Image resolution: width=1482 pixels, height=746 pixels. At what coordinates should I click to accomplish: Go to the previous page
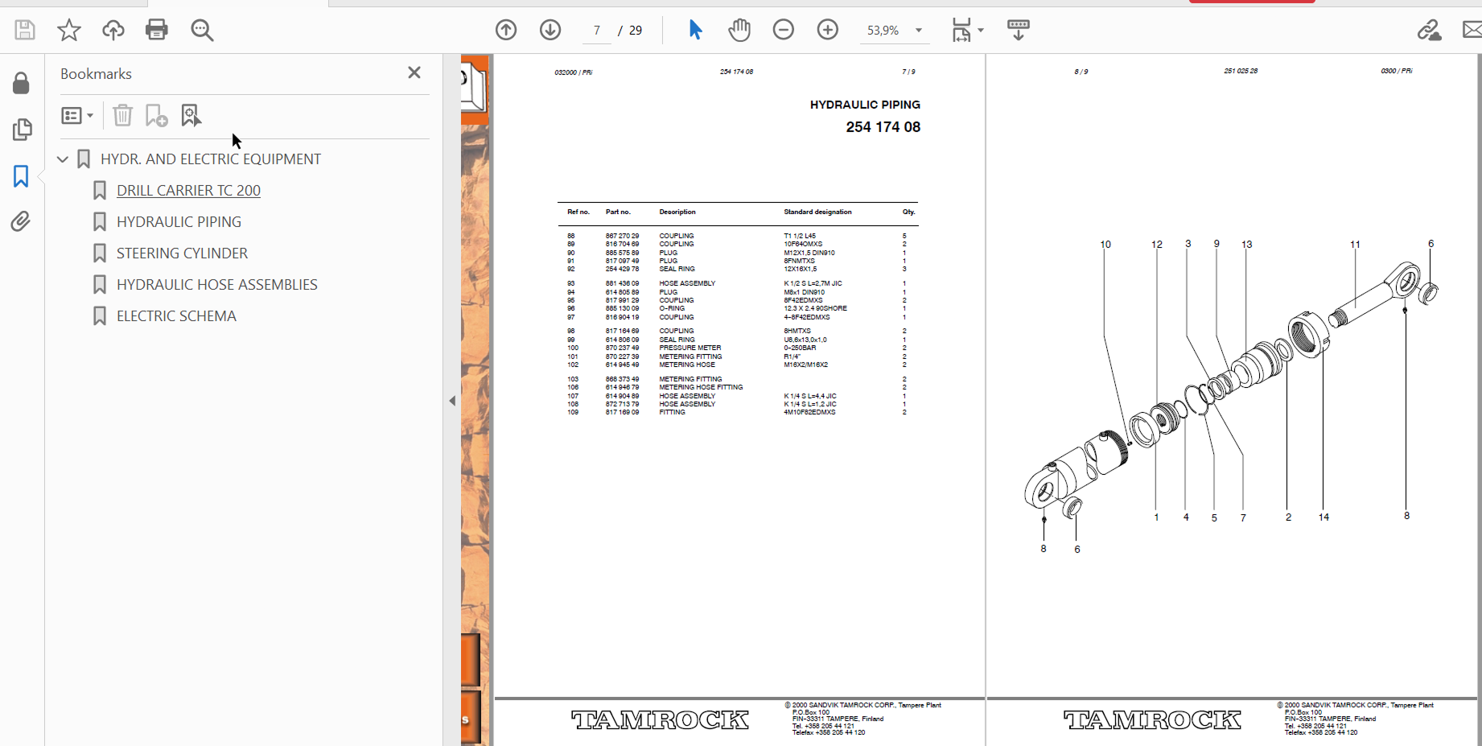506,31
